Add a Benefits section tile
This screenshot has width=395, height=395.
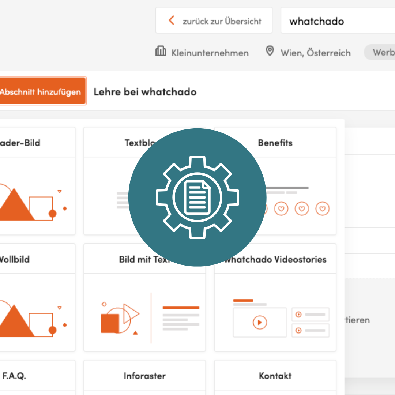click(x=275, y=143)
